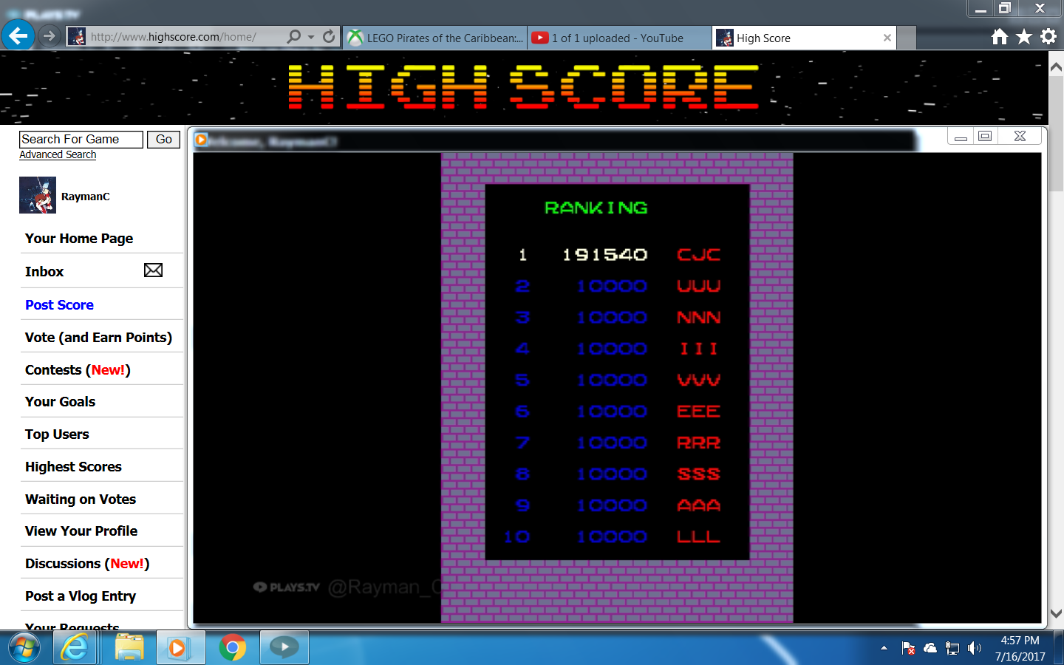Expand the address bar autocomplete dropdown arrow
This screenshot has width=1064, height=665.
(311, 37)
